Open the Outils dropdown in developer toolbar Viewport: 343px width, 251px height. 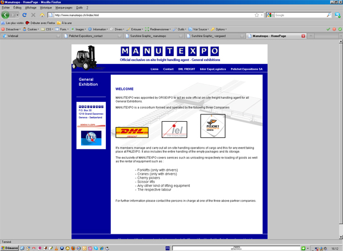[x=180, y=29]
